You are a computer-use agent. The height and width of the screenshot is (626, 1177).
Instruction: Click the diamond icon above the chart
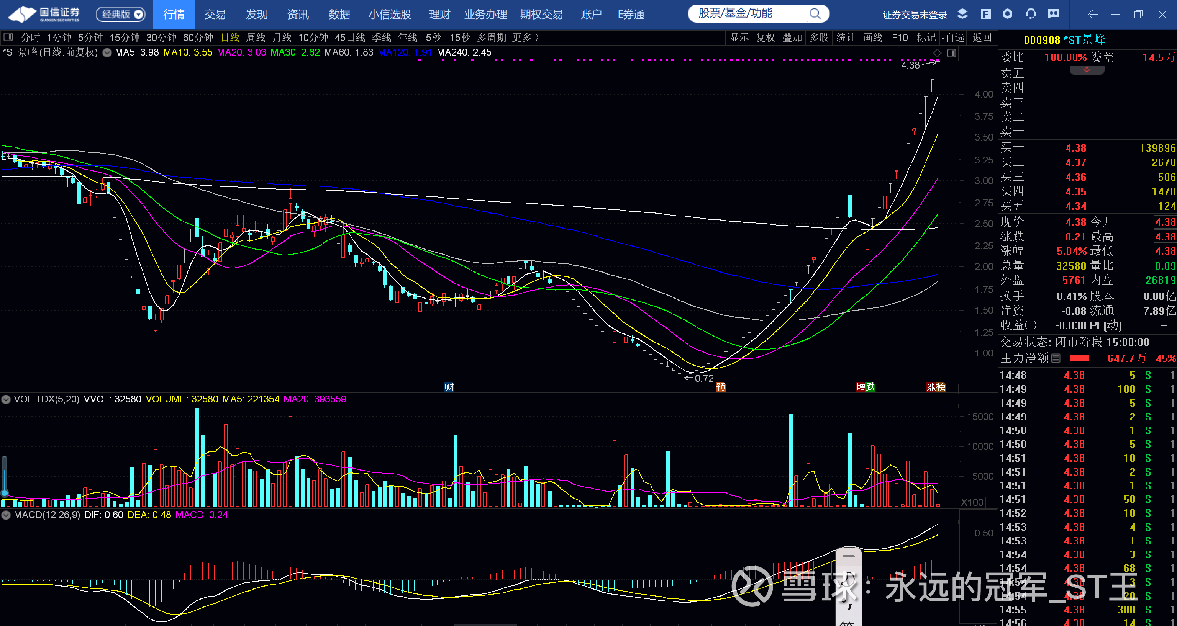937,53
